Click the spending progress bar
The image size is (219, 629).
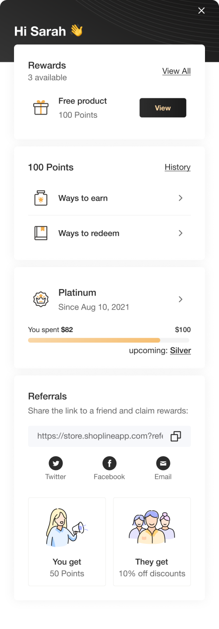point(109,340)
